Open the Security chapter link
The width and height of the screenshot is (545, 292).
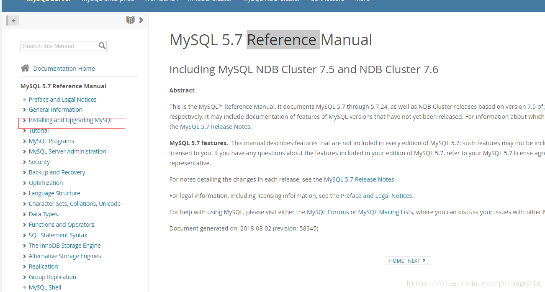pos(39,162)
